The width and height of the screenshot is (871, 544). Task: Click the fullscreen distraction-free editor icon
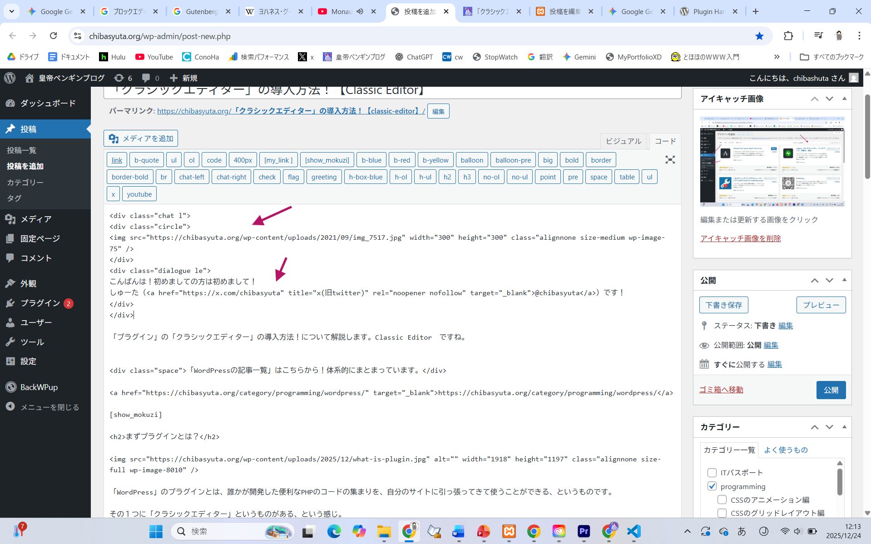click(670, 160)
